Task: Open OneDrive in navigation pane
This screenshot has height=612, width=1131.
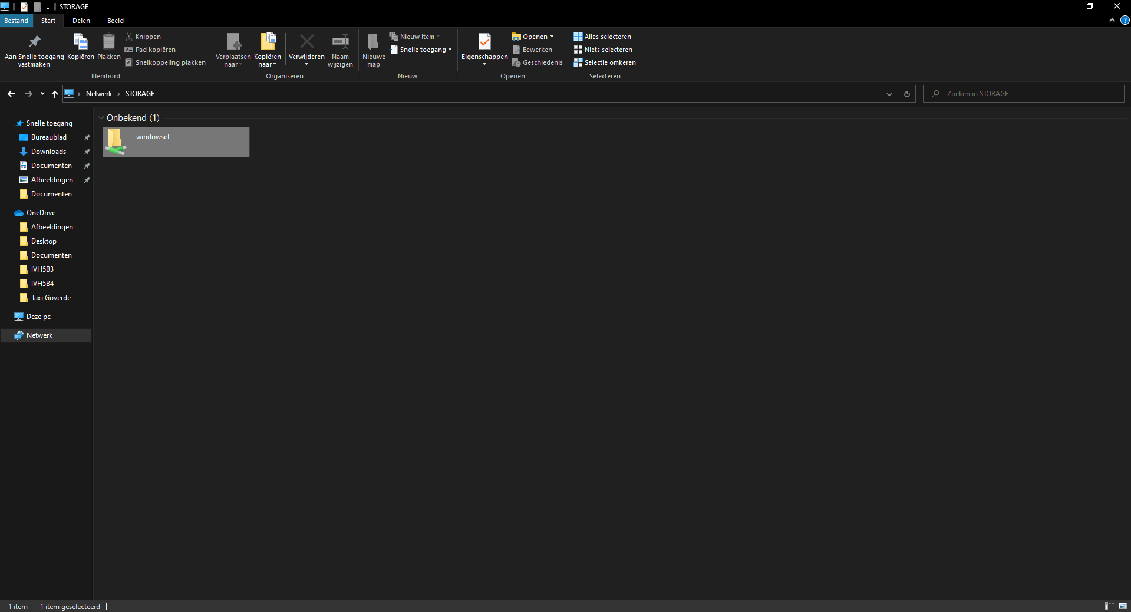Action: tap(41, 213)
